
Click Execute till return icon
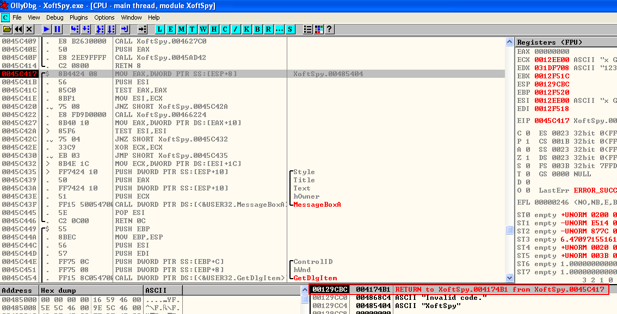125,29
